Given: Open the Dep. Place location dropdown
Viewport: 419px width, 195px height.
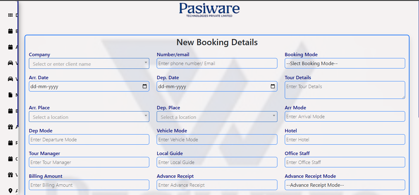Looking at the screenshot, I should point(217,117).
